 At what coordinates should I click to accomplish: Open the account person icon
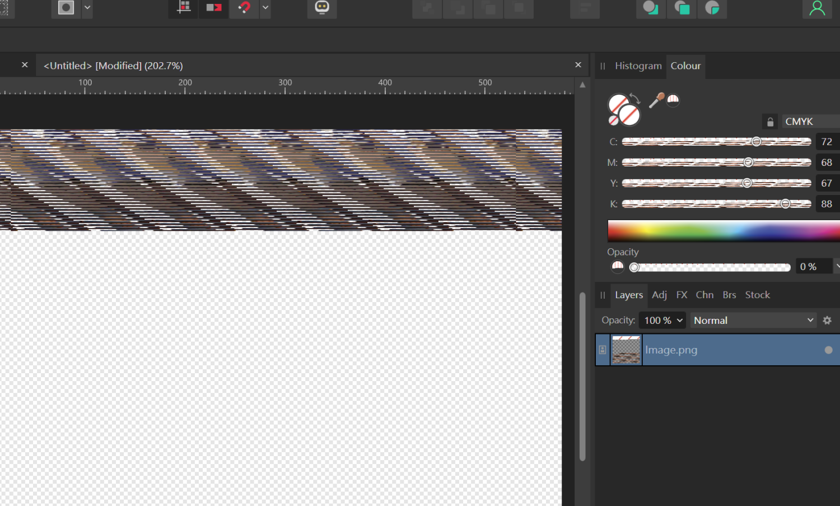pyautogui.click(x=817, y=8)
